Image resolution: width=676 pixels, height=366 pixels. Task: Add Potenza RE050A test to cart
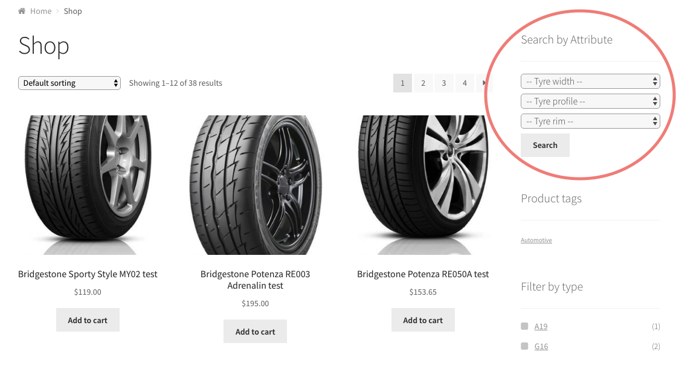[423, 320]
